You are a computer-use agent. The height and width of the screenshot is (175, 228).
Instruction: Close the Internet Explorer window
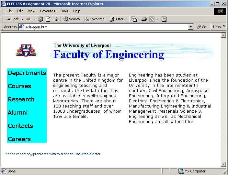[223, 4]
